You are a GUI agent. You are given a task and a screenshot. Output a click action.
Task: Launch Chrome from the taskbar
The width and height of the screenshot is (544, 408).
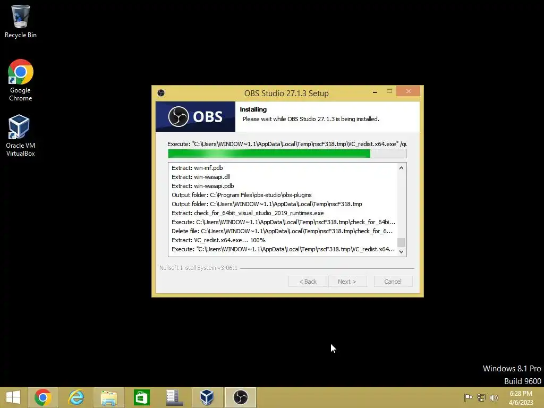(43, 397)
